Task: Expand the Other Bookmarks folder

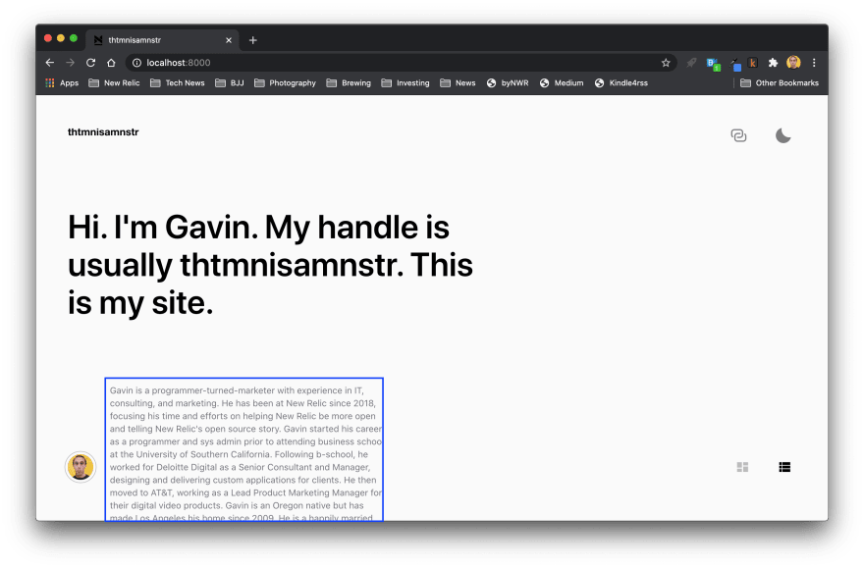Action: pyautogui.click(x=779, y=83)
